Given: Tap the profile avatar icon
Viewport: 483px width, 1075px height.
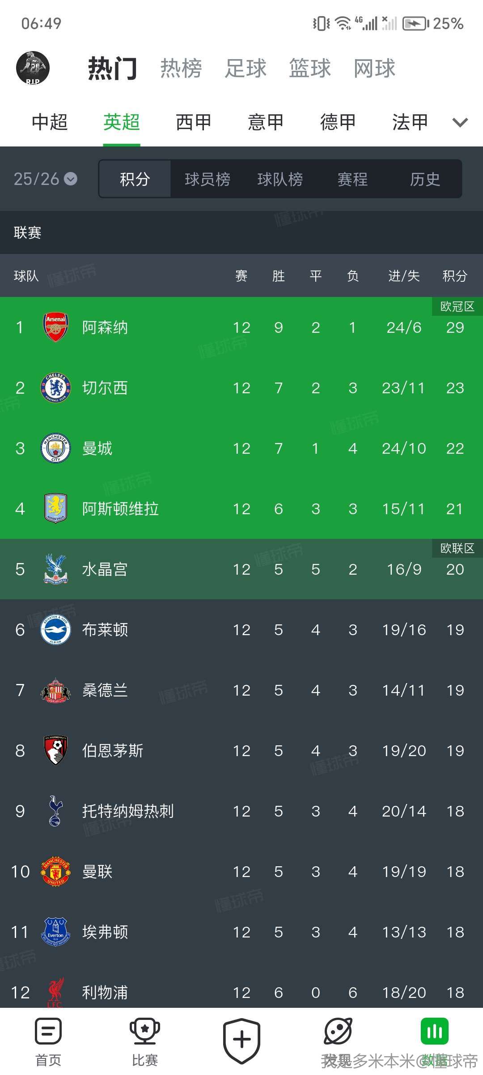Looking at the screenshot, I should [33, 68].
